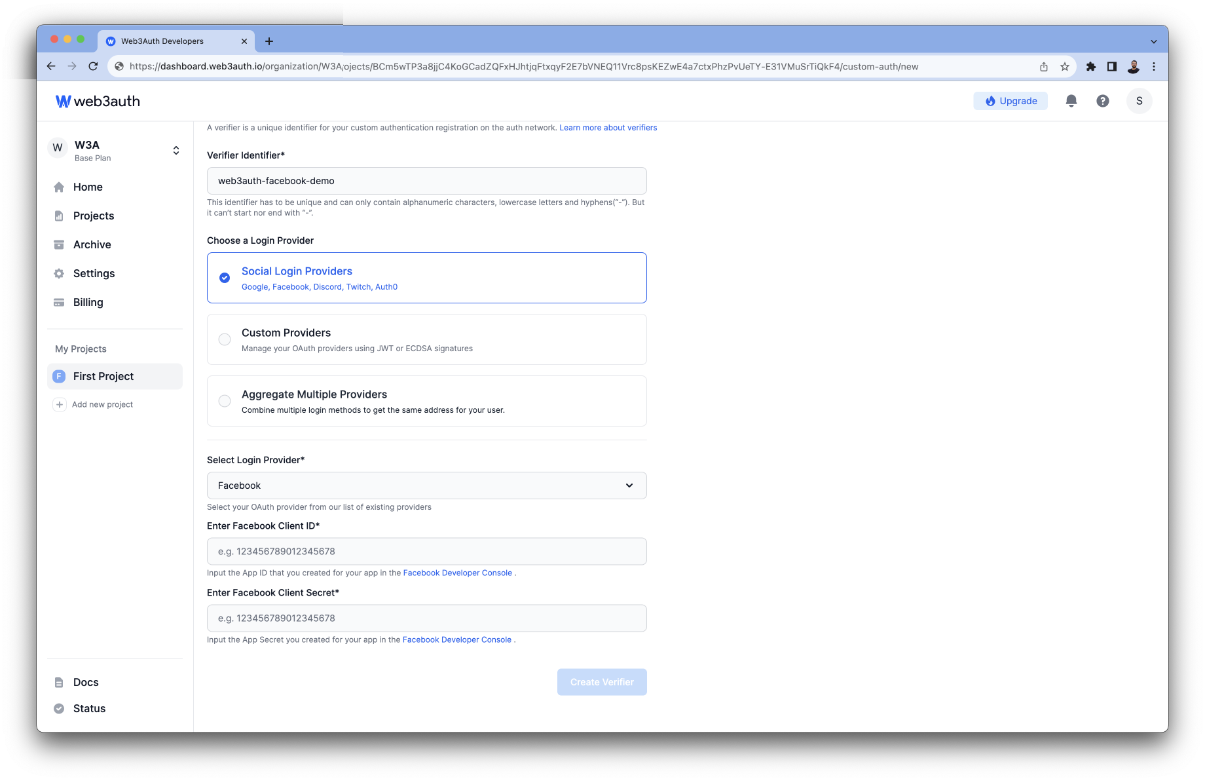Click the Docs page icon

coord(59,682)
